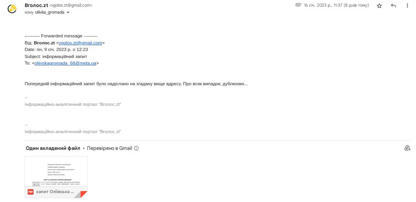Click the Один вкладений файл label

click(53, 148)
